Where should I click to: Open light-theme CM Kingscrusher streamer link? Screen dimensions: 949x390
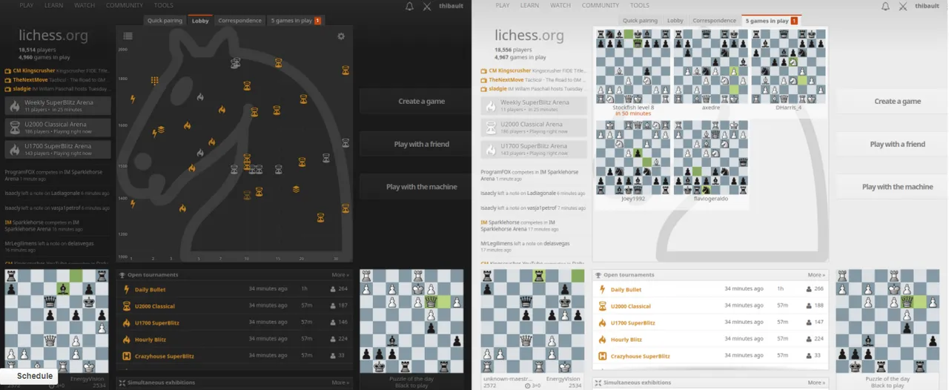pos(509,70)
